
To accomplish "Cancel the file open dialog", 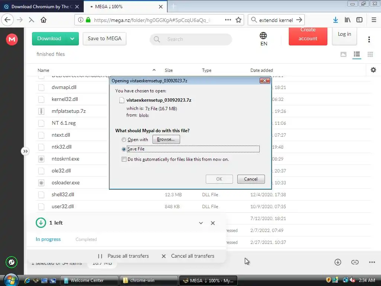I will click(x=251, y=179).
